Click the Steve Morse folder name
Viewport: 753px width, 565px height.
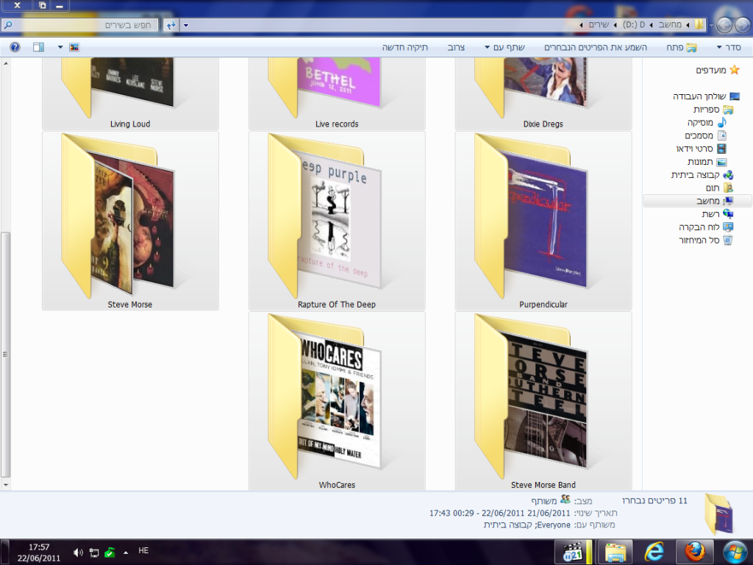pos(130,305)
